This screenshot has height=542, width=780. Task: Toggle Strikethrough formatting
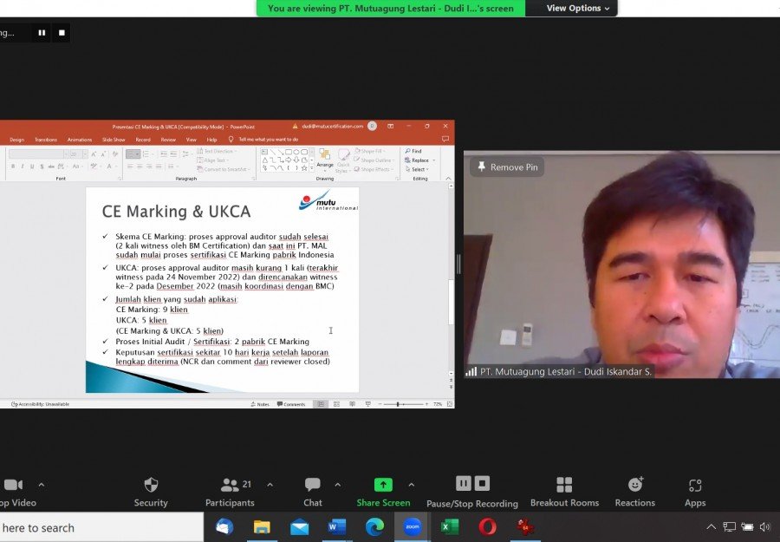point(51,167)
